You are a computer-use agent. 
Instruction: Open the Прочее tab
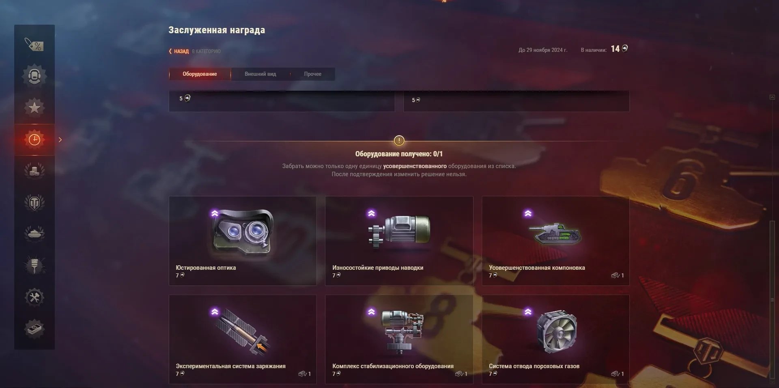313,74
